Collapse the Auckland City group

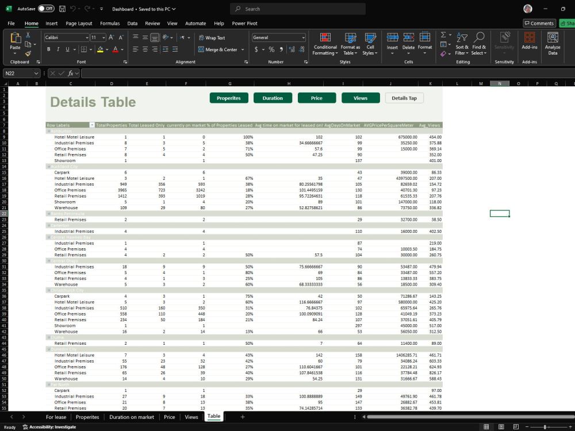48,167
